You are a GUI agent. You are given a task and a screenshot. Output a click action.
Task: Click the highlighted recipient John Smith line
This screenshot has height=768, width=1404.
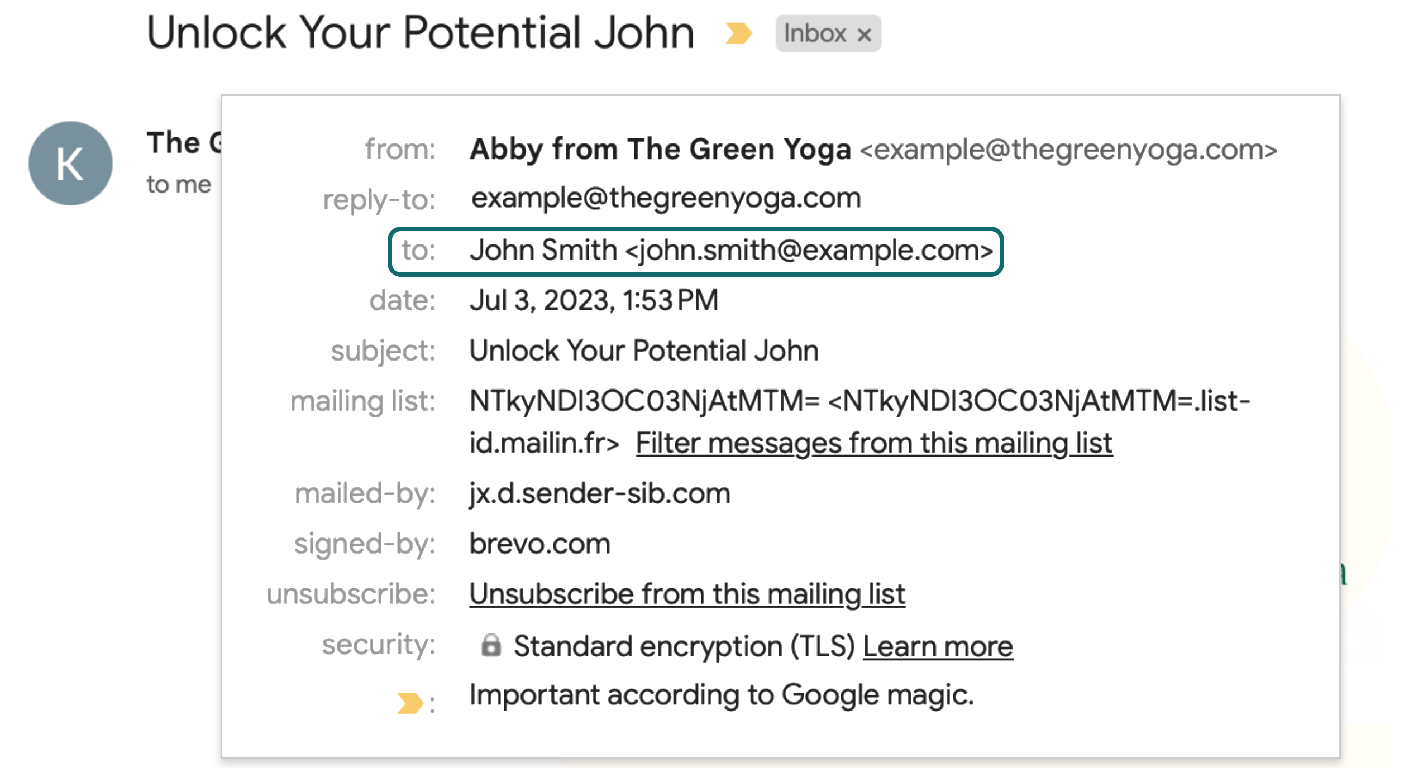click(x=730, y=251)
